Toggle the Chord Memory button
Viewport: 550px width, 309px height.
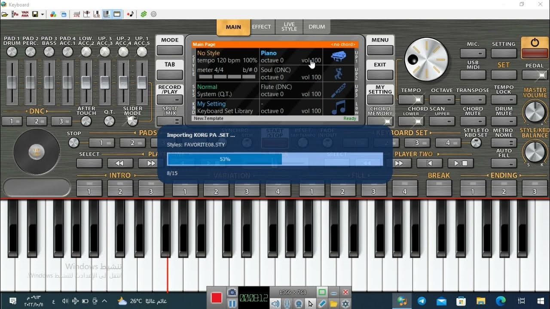[380, 121]
